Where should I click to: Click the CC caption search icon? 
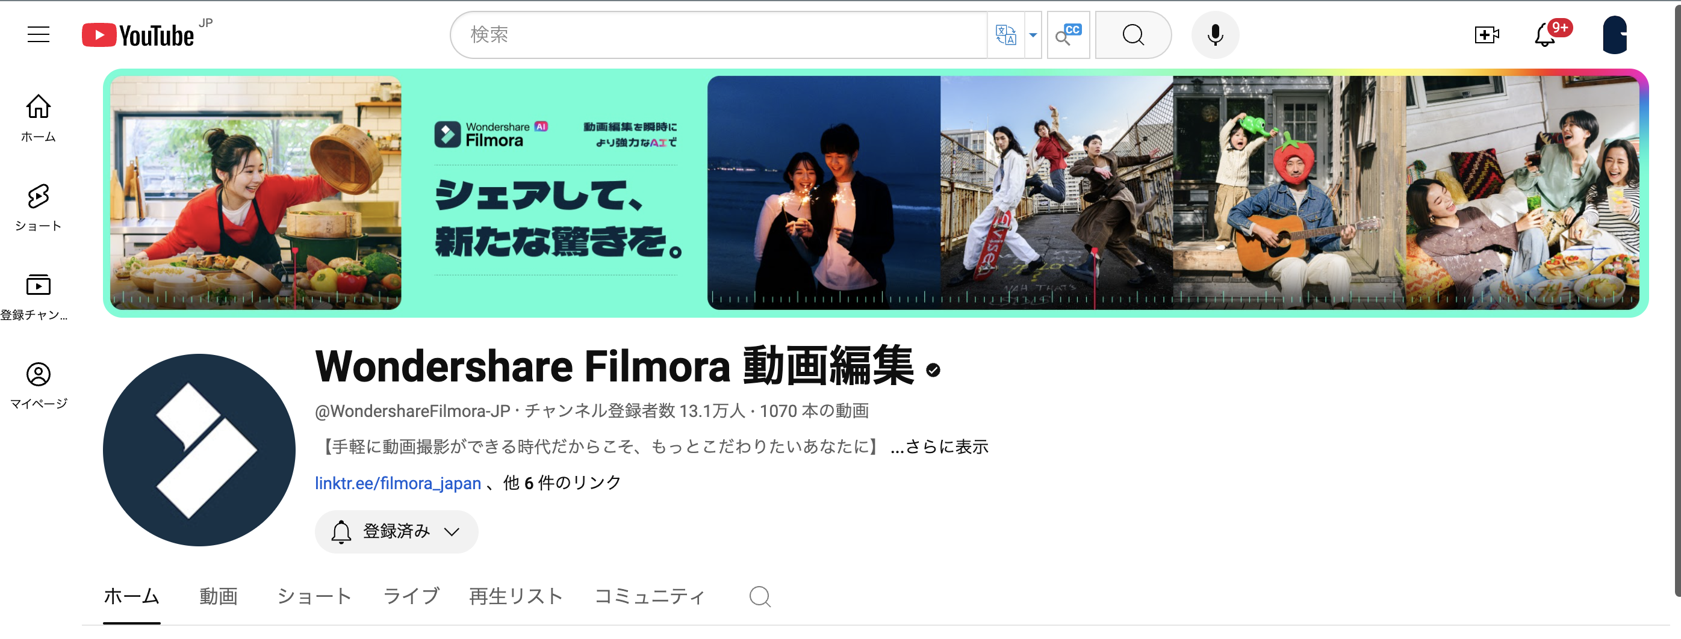[x=1068, y=35]
